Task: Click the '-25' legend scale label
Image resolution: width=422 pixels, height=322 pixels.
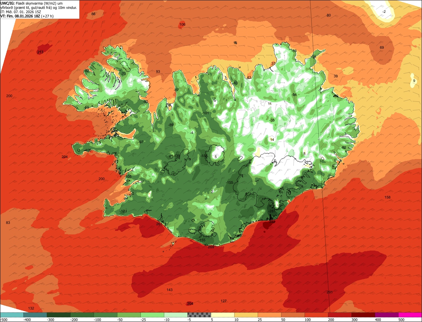Action: pos(144,319)
